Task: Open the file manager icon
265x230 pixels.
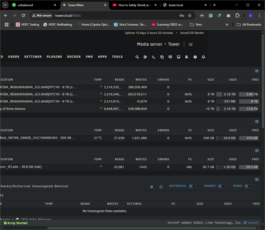Action: 162,57
